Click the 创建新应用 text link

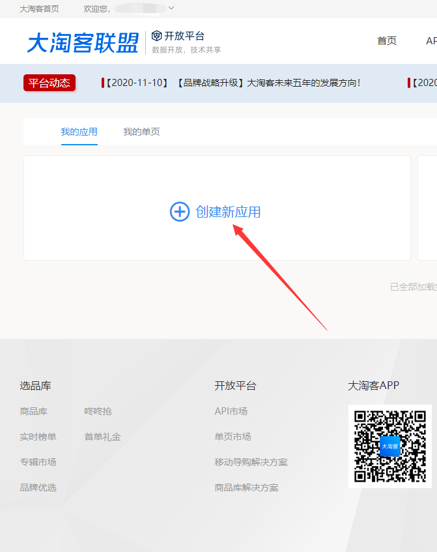pos(228,212)
